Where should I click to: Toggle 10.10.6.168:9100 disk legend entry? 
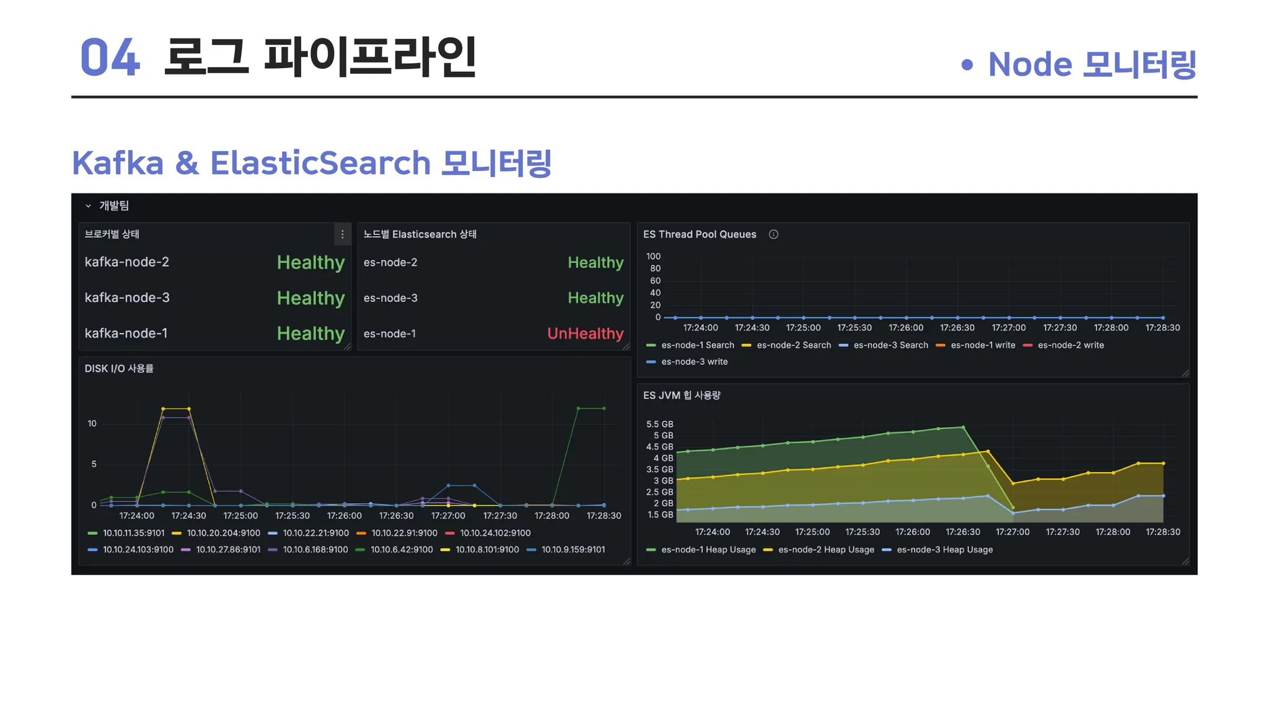315,550
